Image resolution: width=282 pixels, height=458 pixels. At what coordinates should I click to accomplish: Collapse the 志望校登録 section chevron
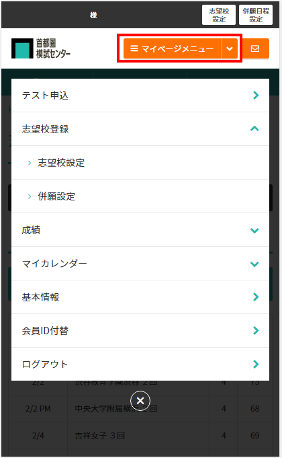coord(254,128)
